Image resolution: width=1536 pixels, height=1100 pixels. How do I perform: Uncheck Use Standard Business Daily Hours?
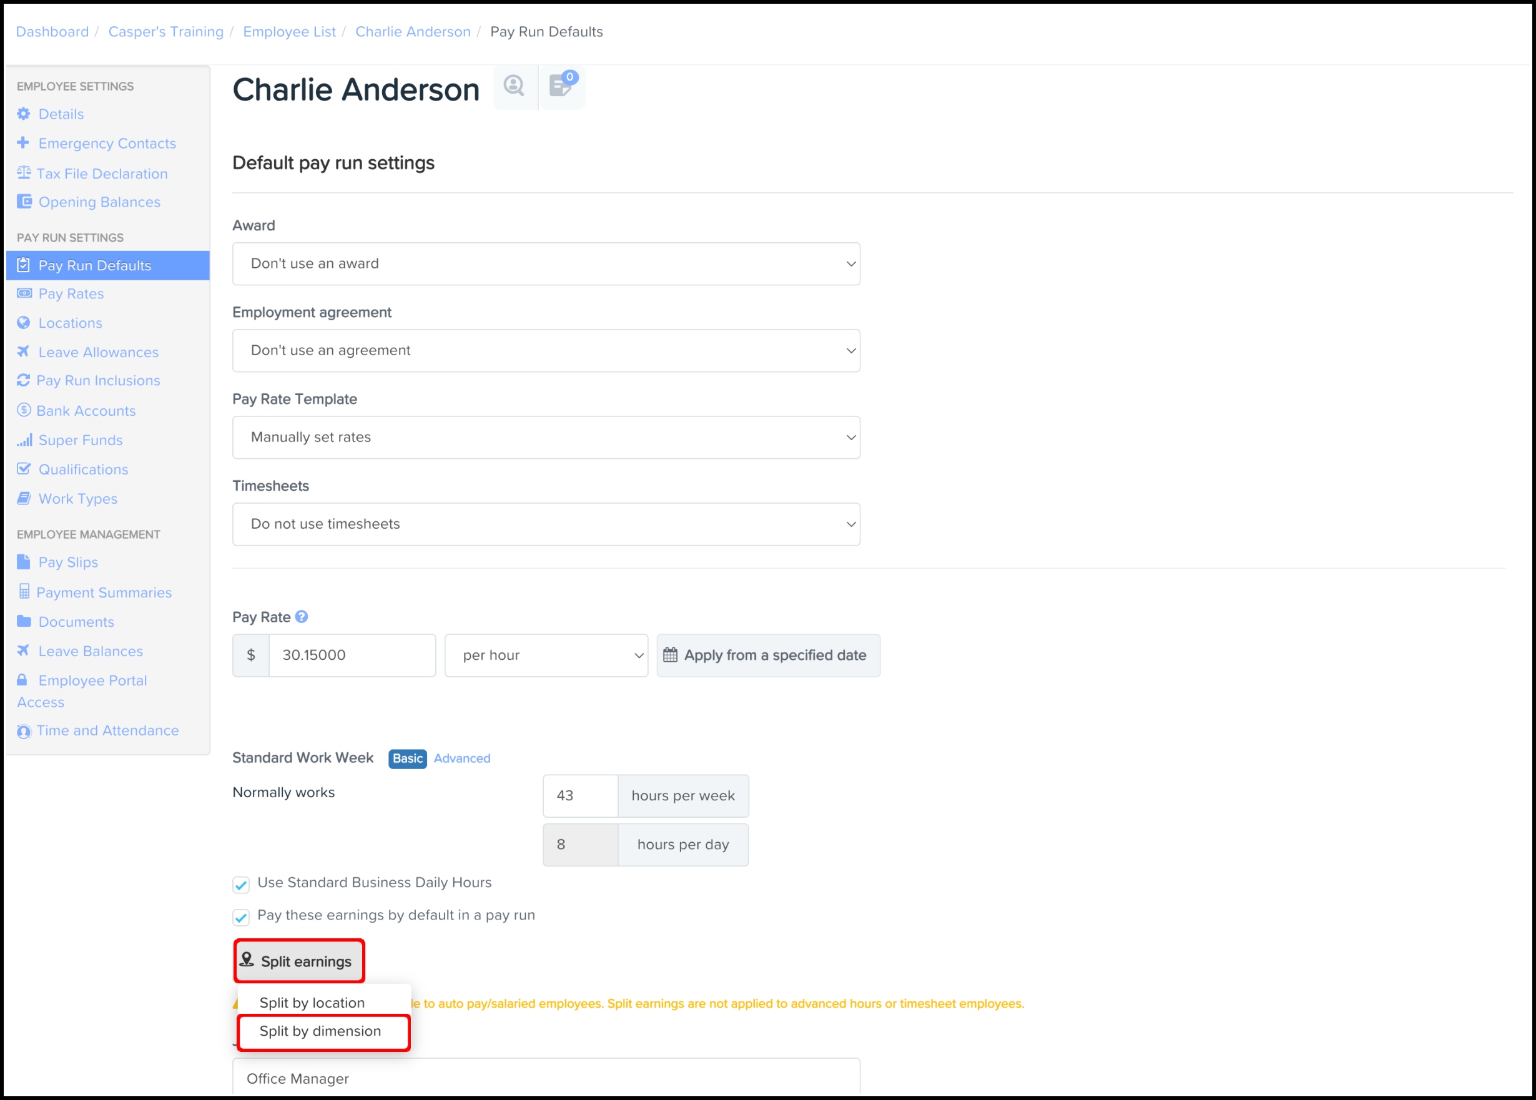coord(241,885)
